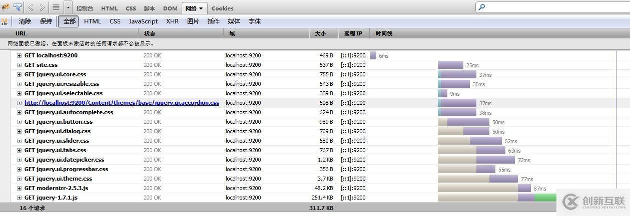This screenshot has height=216, width=630.
Task: Filter requests by JavaScript
Action: coord(143,21)
